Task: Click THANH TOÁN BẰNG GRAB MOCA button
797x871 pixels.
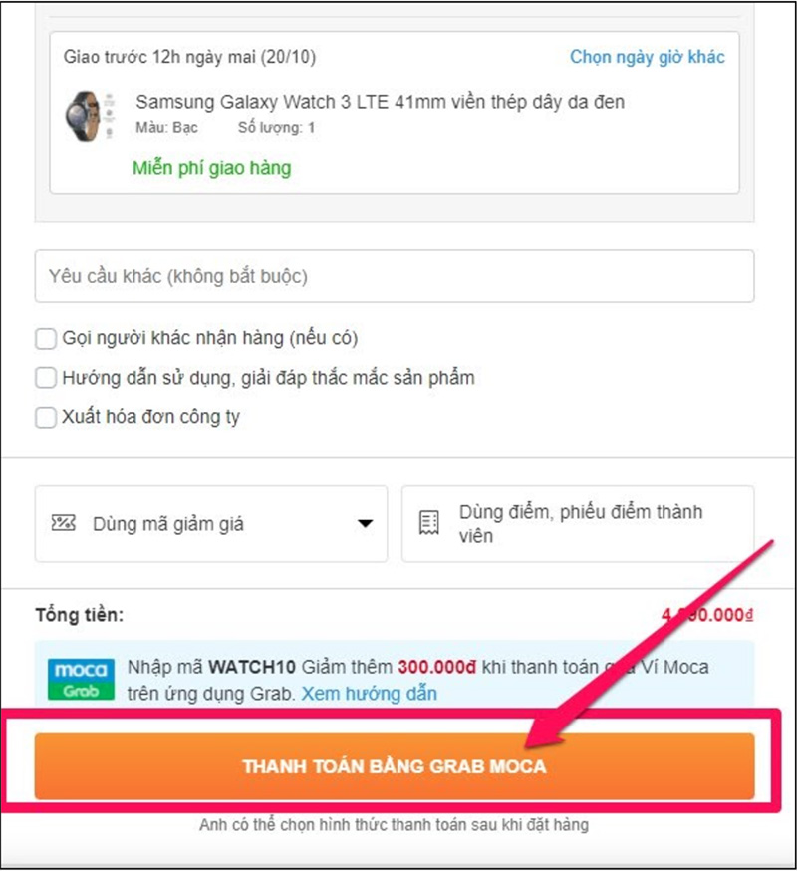Action: (395, 766)
